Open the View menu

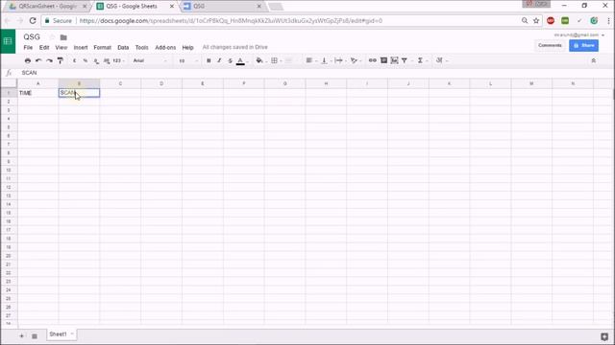(61, 47)
